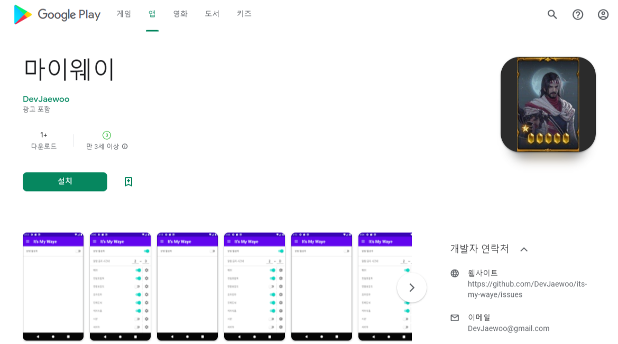Switch to the 영화 tab
This screenshot has height=344, width=618.
[x=180, y=14]
